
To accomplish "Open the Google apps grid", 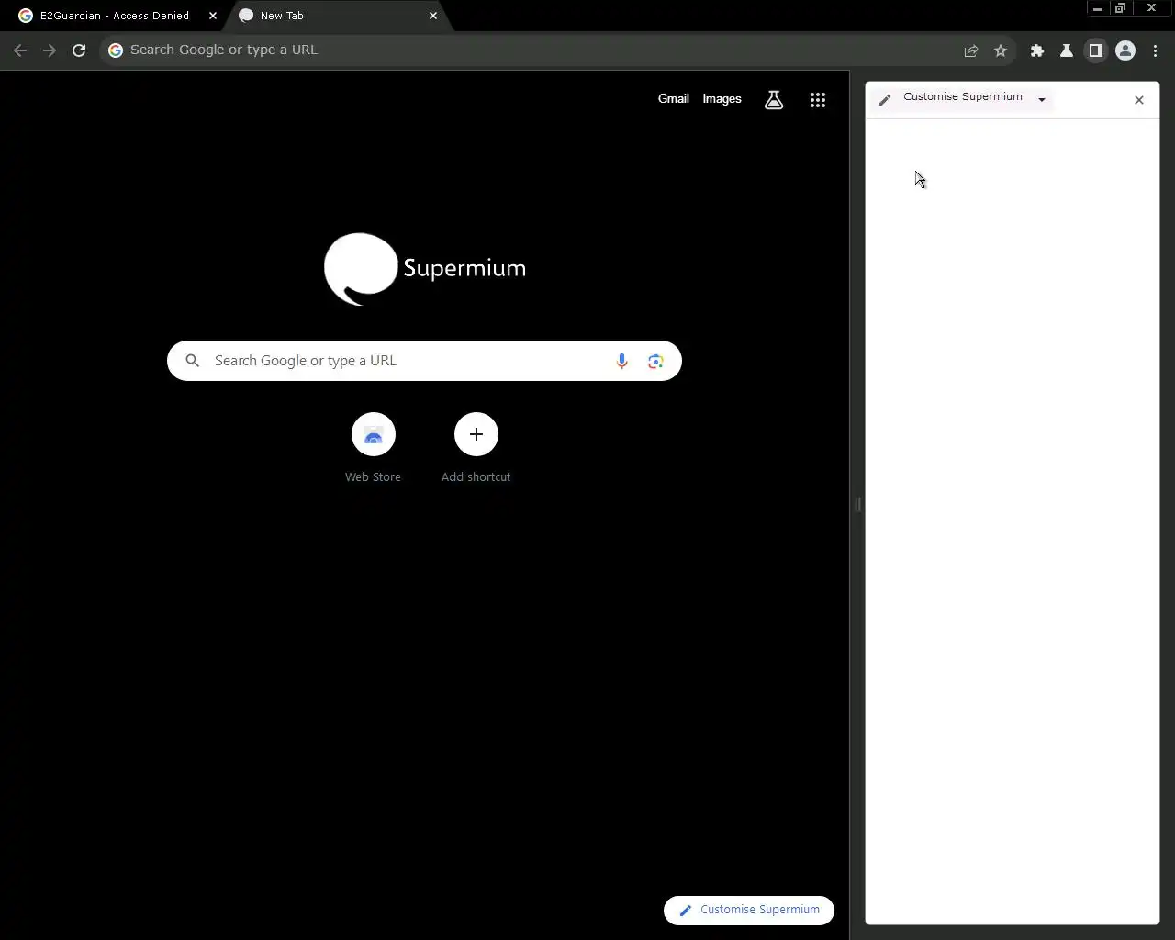I will (x=818, y=100).
